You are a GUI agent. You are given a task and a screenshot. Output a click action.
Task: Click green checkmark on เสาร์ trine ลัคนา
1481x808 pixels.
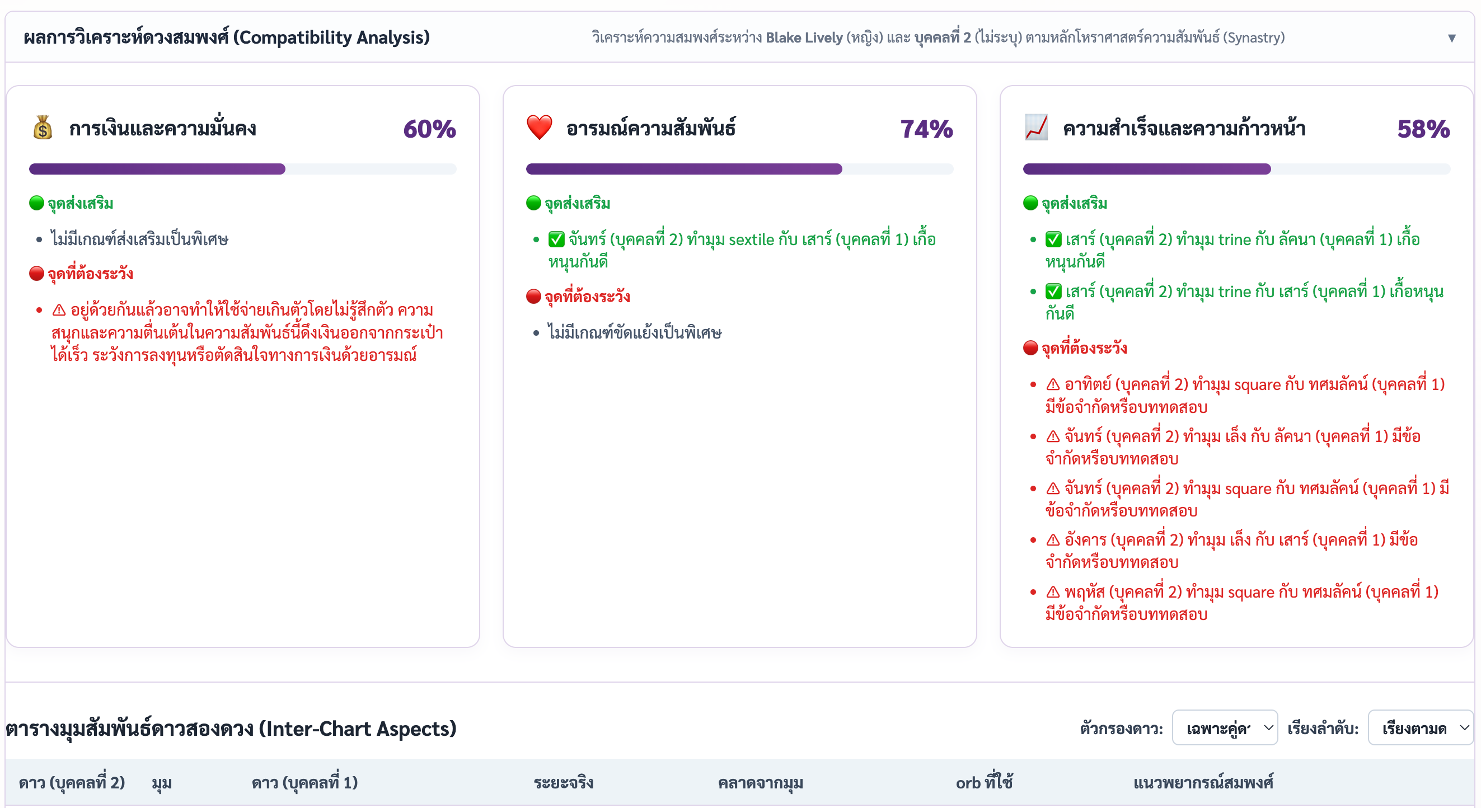[1053, 239]
